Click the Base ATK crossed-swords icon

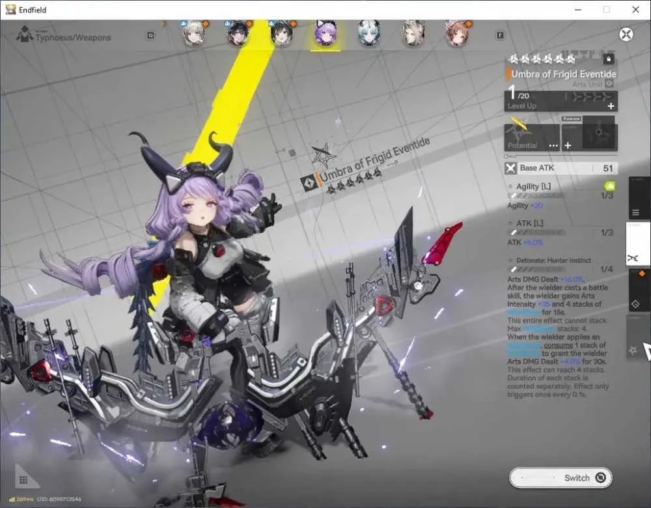coord(510,168)
